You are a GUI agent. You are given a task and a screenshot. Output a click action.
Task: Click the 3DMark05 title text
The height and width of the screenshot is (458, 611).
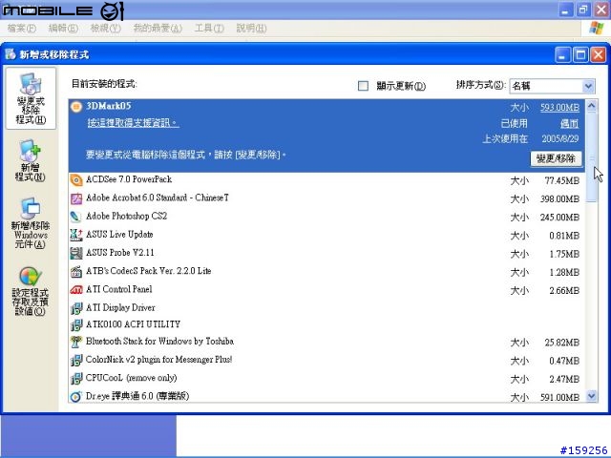pos(109,106)
